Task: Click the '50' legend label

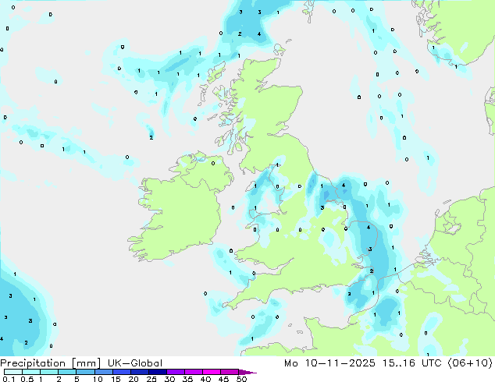Action: (x=241, y=379)
